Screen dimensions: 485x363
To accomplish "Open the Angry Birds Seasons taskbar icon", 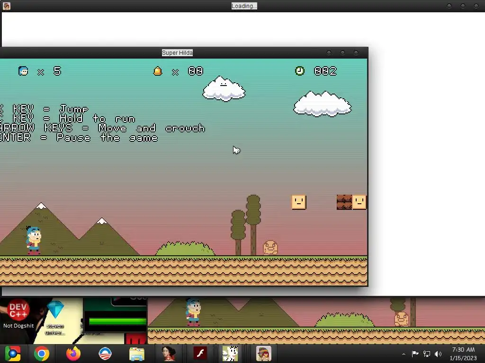I will tap(263, 354).
